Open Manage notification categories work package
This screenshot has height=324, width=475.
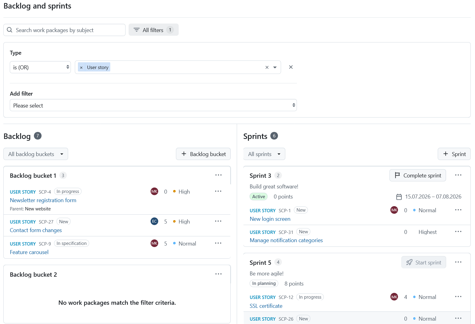(286, 240)
